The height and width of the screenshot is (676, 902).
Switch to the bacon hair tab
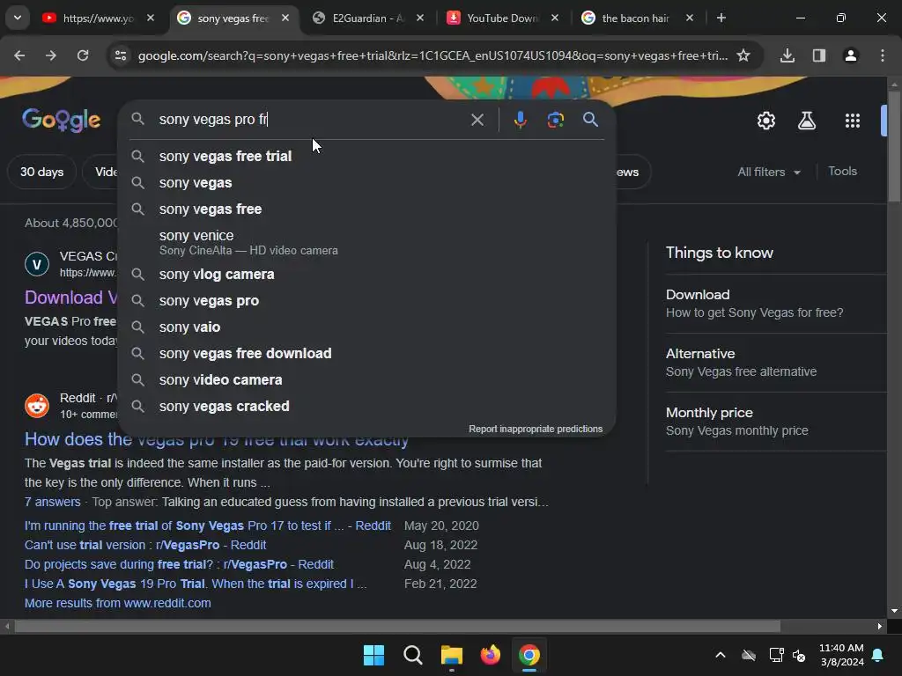pyautogui.click(x=637, y=18)
